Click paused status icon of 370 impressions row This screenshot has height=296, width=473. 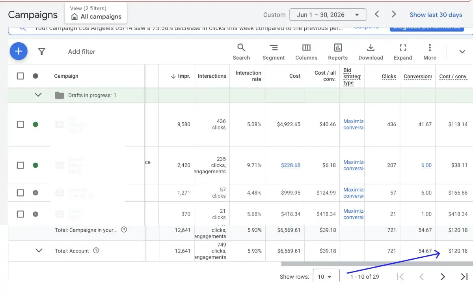35,214
